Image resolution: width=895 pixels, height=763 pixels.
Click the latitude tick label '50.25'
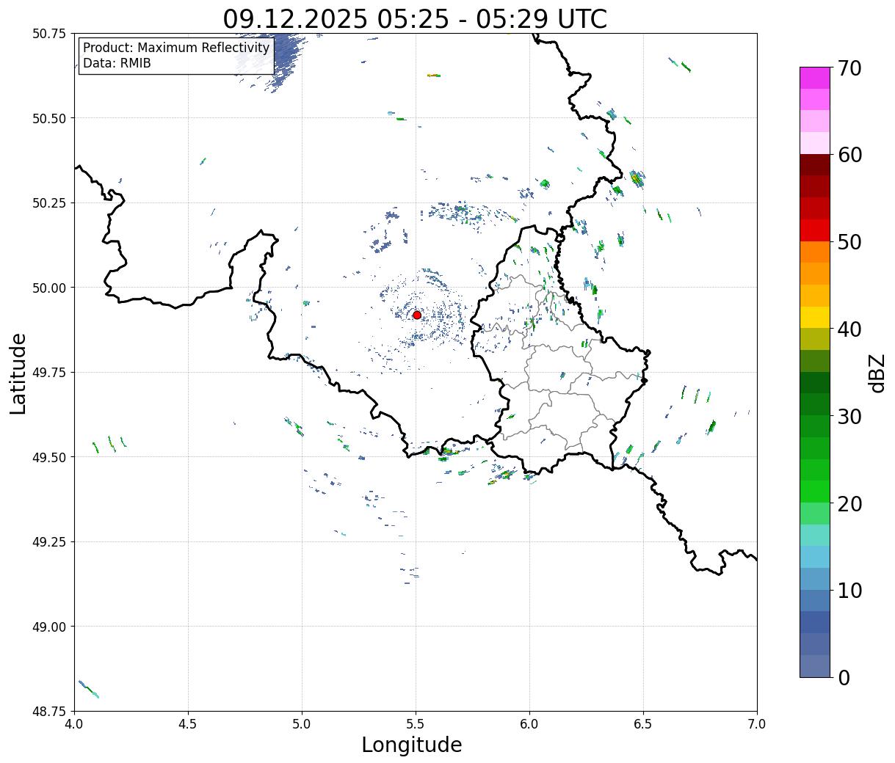48,203
